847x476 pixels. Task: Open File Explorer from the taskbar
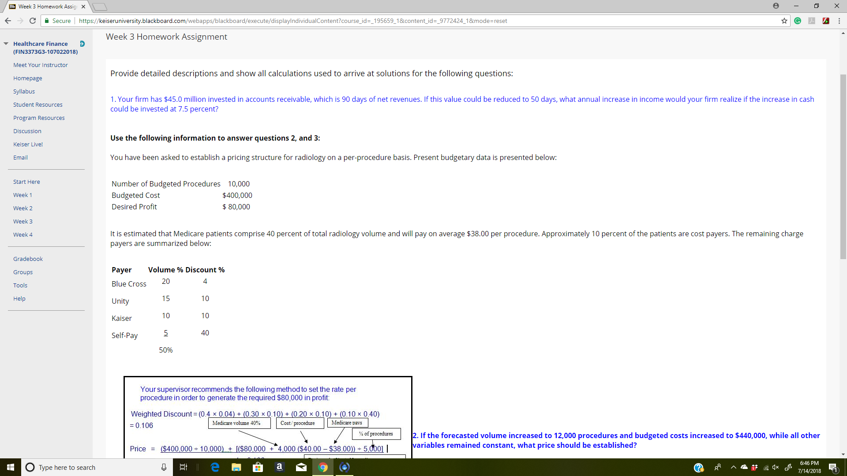coord(236,467)
